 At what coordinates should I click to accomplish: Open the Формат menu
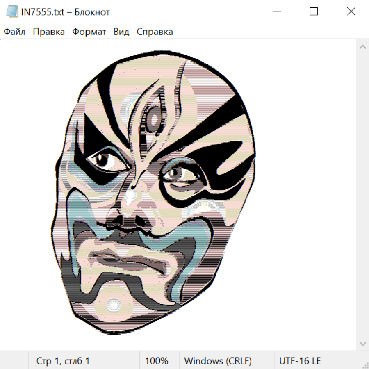(x=89, y=32)
